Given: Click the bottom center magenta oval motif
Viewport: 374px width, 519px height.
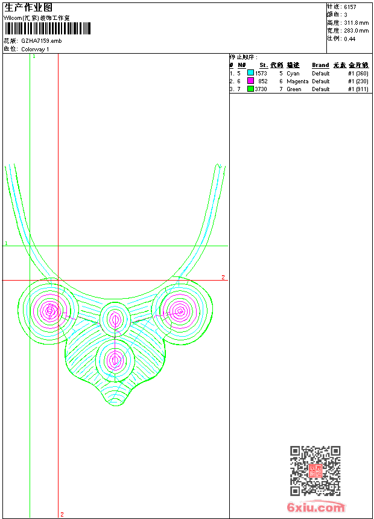Looking at the screenshot, I should [x=115, y=360].
